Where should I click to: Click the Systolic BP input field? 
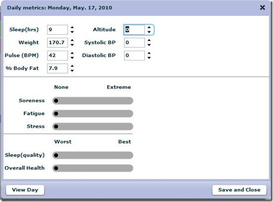[134, 42]
